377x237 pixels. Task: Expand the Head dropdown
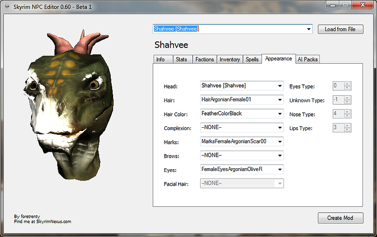tap(280, 86)
